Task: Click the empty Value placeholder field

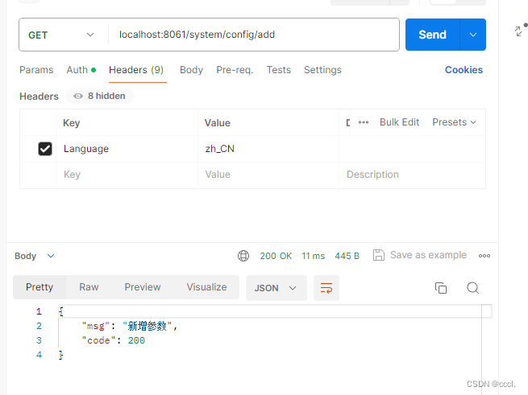Action: (268, 175)
